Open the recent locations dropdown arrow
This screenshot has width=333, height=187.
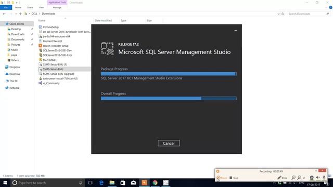coord(16,14)
